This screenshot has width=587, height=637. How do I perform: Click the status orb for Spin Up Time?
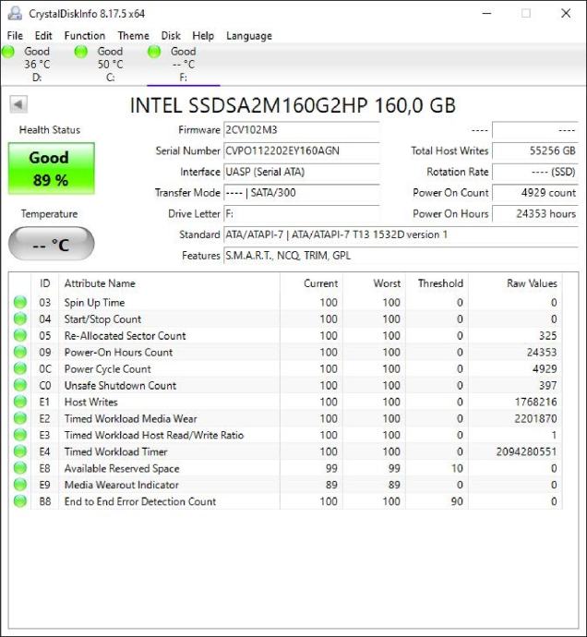pyautogui.click(x=20, y=302)
